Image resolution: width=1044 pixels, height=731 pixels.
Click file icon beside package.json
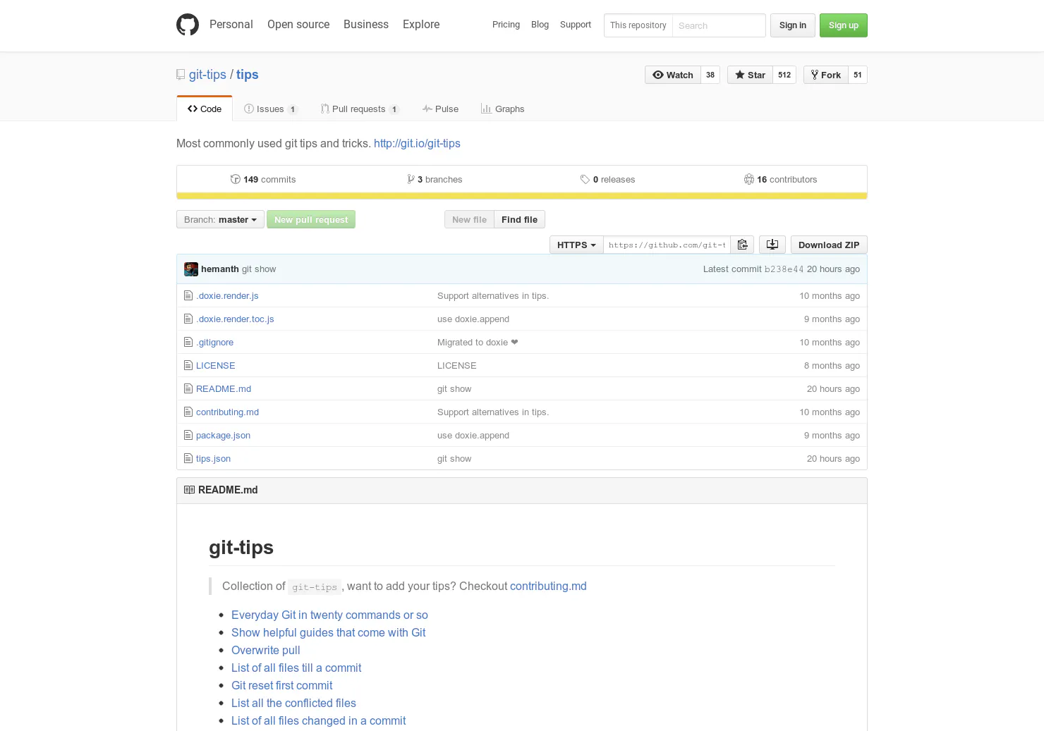point(188,436)
